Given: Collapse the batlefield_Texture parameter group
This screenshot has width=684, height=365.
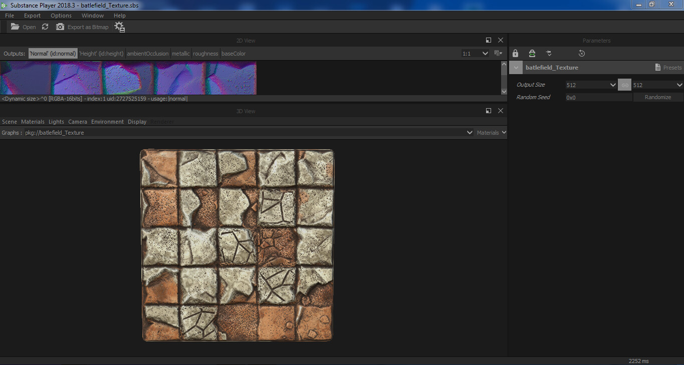Looking at the screenshot, I should [x=516, y=67].
